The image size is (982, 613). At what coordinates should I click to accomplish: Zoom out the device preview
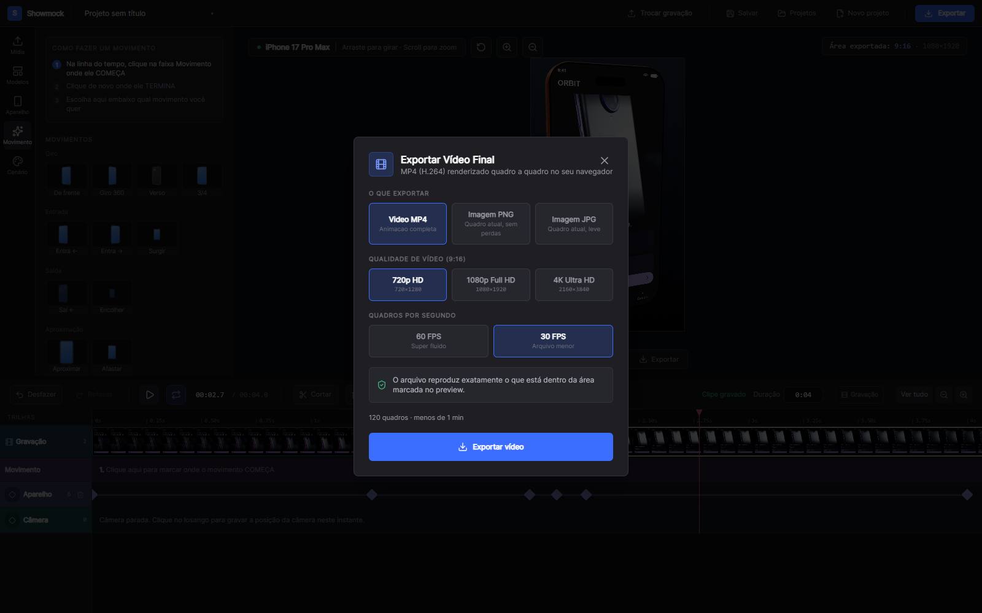(533, 47)
